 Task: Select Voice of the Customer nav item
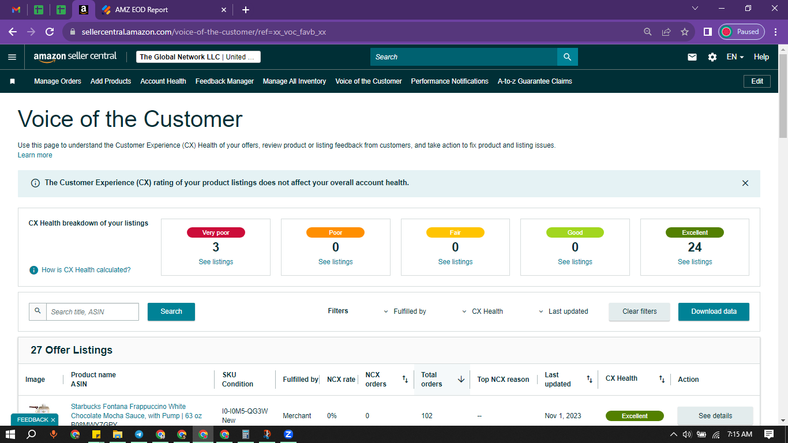[x=369, y=81]
